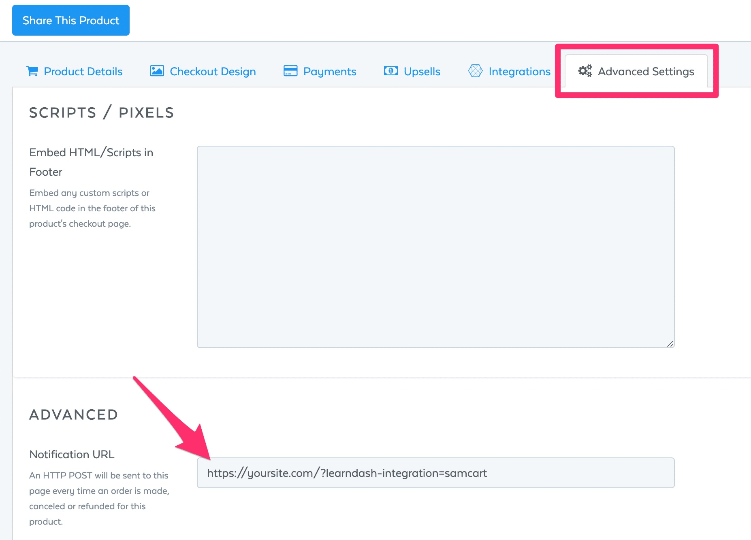Open the Product Details tab

point(74,71)
